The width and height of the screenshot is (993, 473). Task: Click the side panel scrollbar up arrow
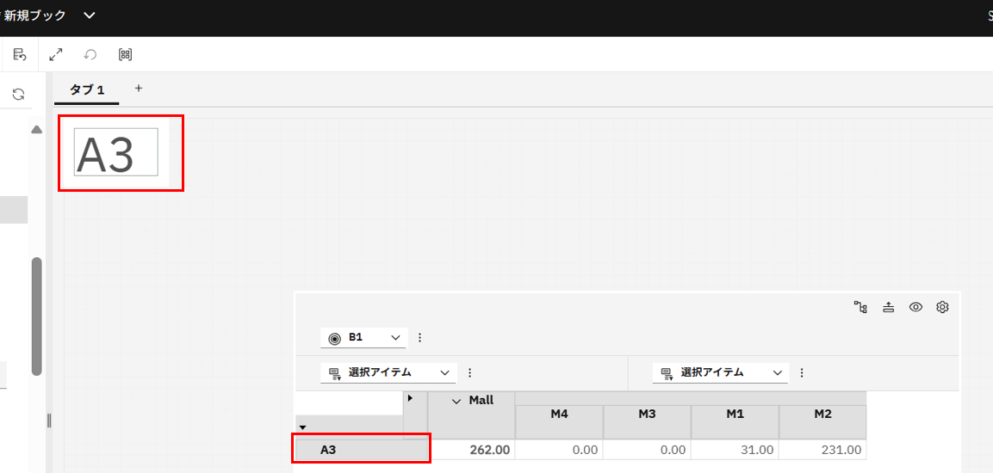pos(37,130)
